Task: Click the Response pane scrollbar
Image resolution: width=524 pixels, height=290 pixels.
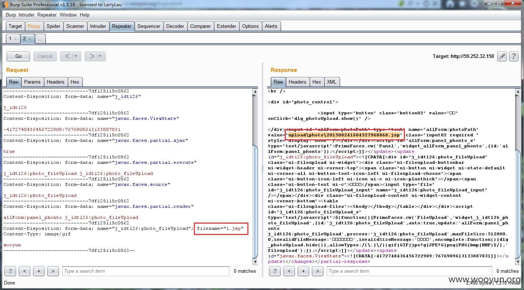Action: click(x=518, y=204)
